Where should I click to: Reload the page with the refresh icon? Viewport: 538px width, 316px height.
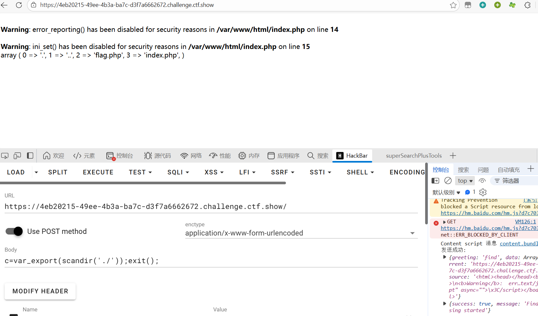point(19,5)
